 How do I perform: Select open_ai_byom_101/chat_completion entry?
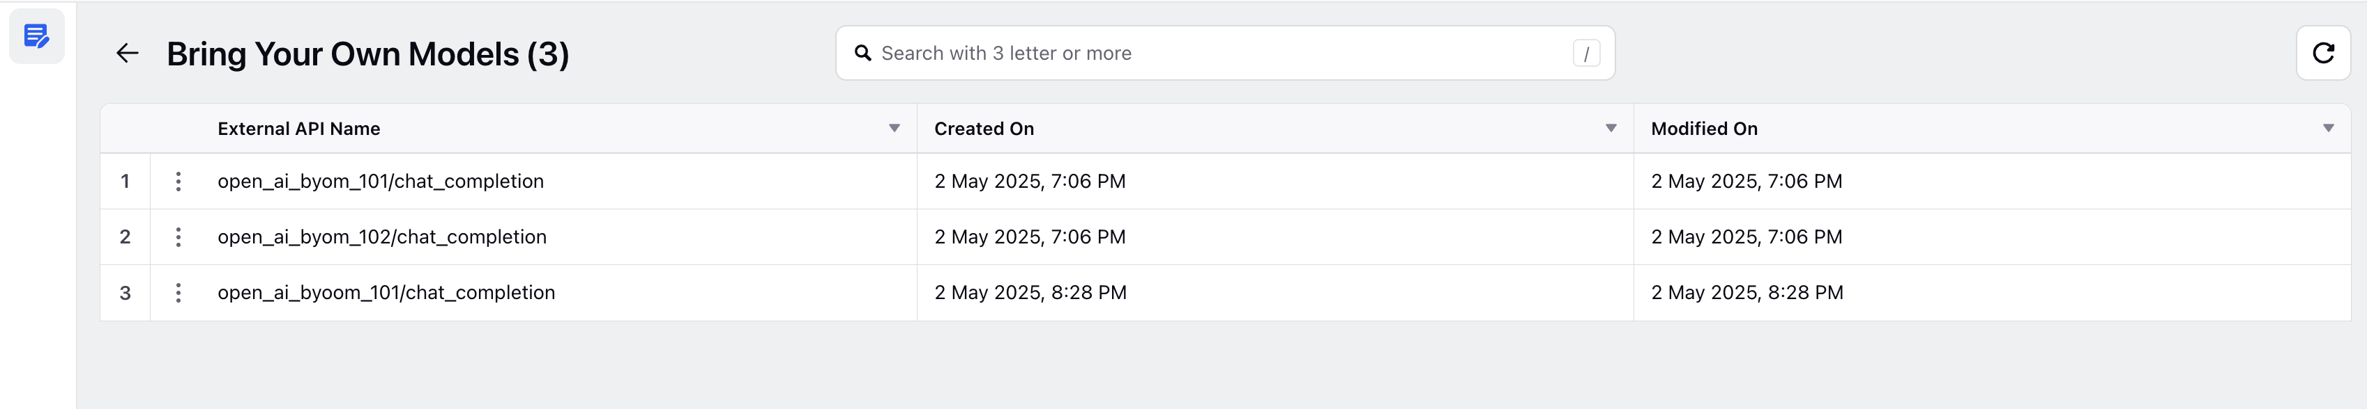click(x=381, y=182)
